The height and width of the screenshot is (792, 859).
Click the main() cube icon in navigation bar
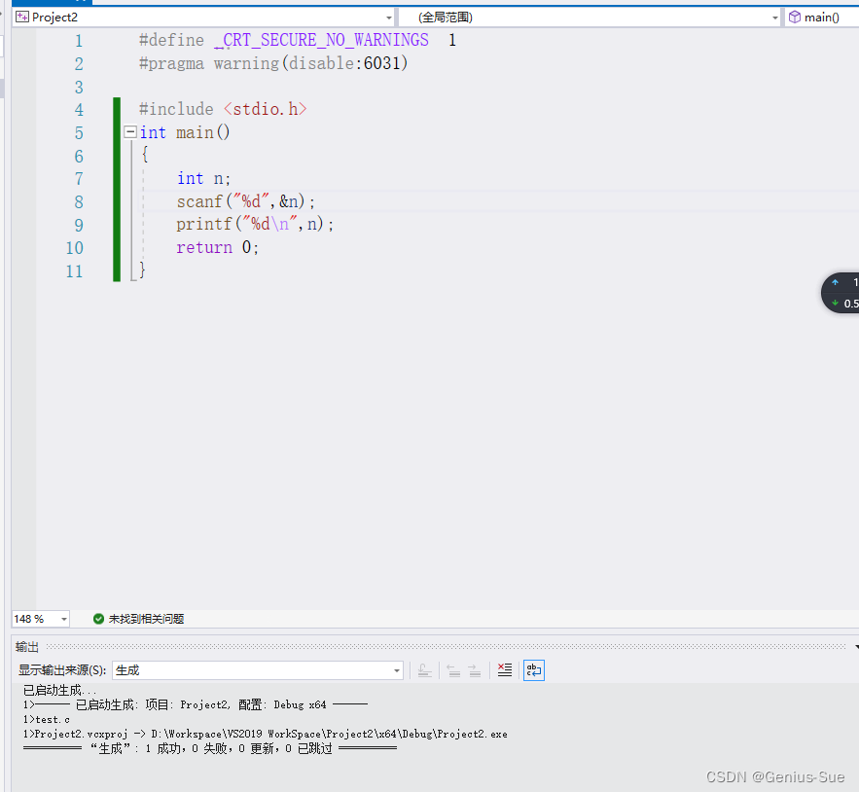point(795,18)
